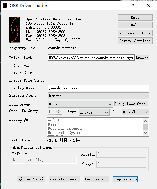Click the Order In Group number field
This screenshot has width=157, height=189.
click(52, 112)
